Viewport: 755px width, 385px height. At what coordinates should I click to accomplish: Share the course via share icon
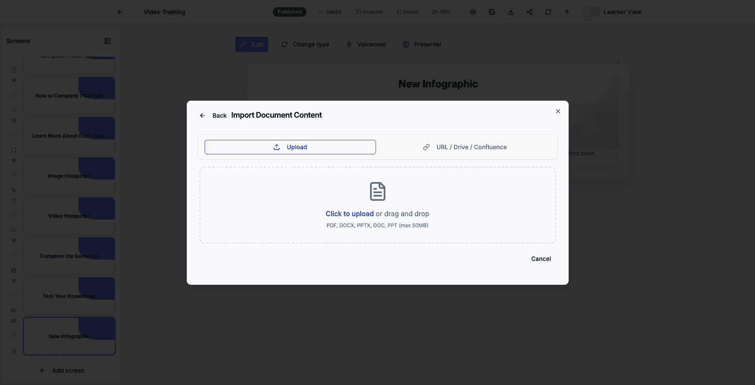[529, 12]
